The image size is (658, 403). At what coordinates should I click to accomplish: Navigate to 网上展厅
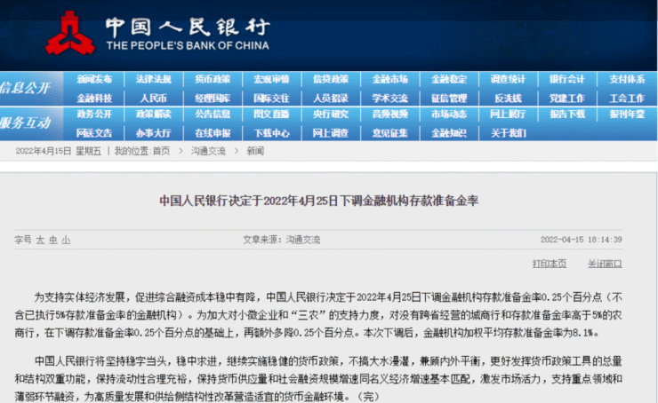[x=508, y=114]
